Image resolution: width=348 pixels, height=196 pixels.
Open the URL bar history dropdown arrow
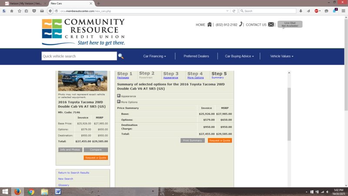[227, 11]
